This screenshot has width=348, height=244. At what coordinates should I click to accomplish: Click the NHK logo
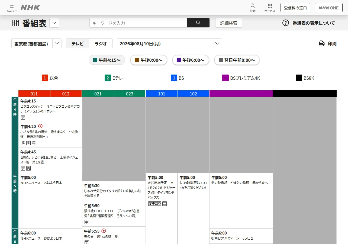(x=30, y=8)
